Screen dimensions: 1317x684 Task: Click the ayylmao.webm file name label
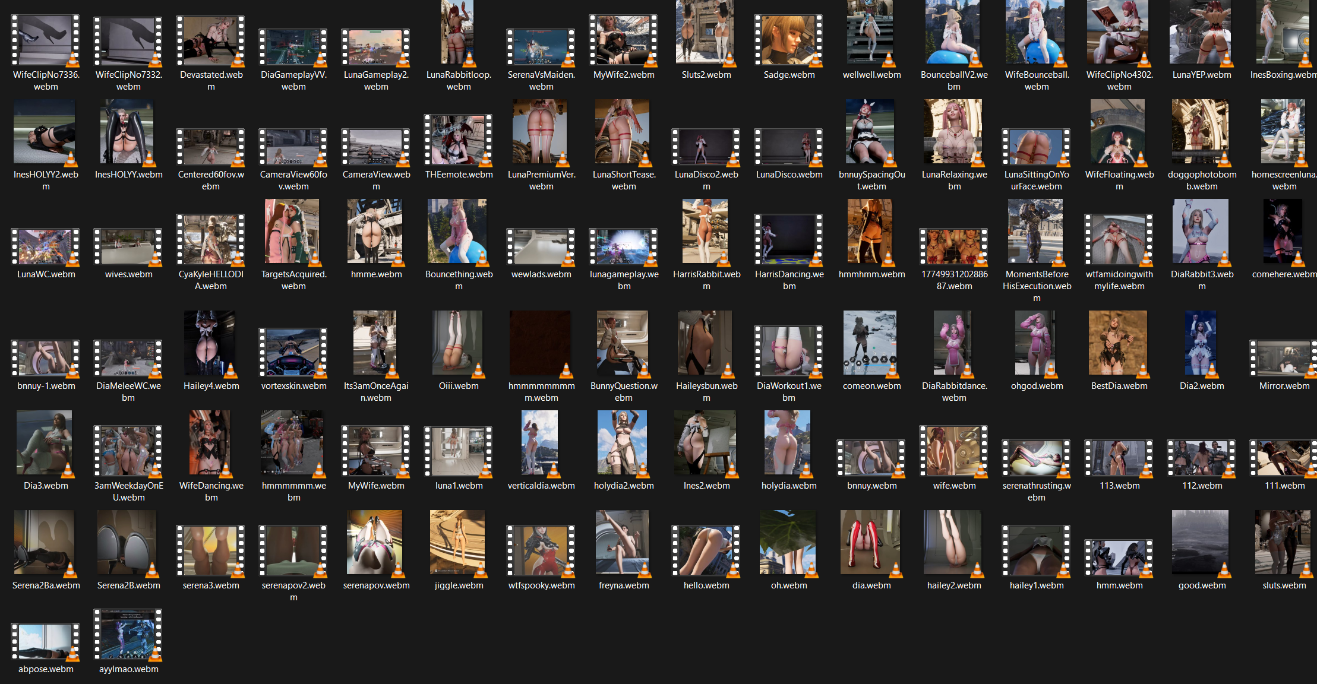128,669
